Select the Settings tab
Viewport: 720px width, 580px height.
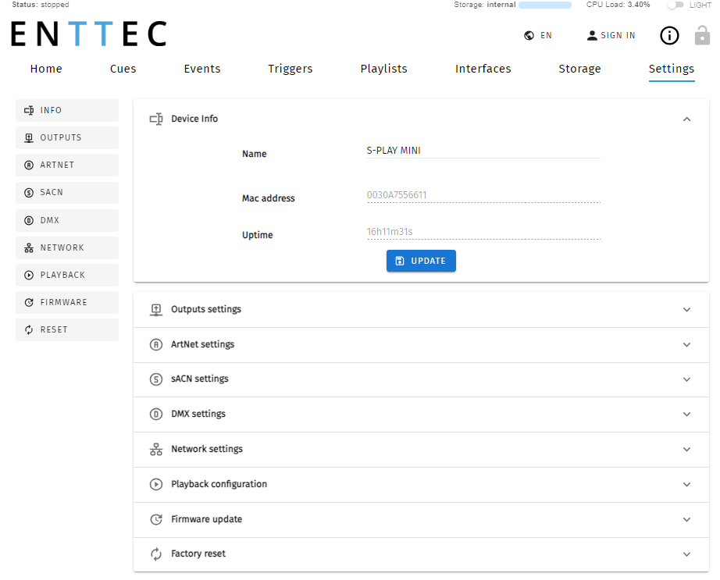coord(672,69)
